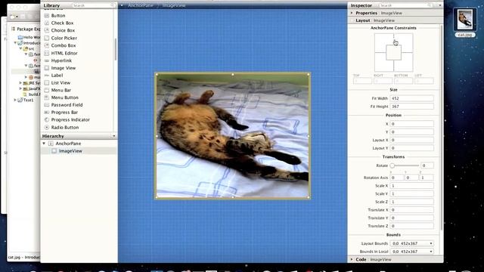
Task: Click the Scale Z field
Action: [411, 202]
